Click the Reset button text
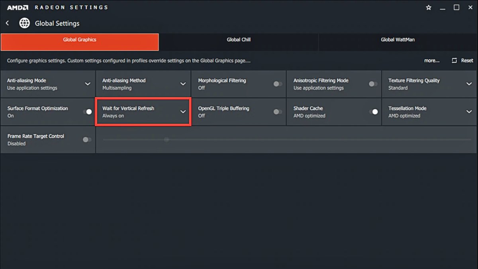The image size is (478, 269). click(467, 61)
